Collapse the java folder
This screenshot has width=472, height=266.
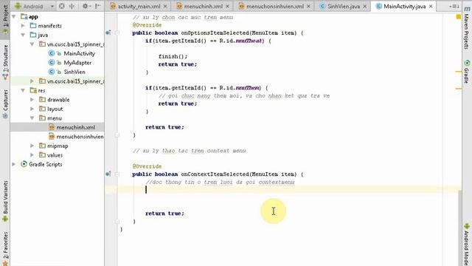(23, 35)
